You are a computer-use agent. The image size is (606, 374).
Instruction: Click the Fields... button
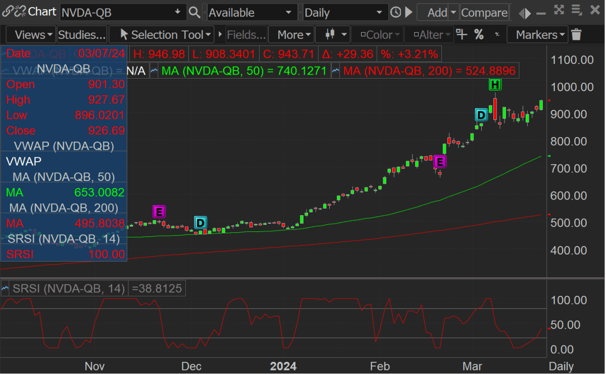point(246,35)
